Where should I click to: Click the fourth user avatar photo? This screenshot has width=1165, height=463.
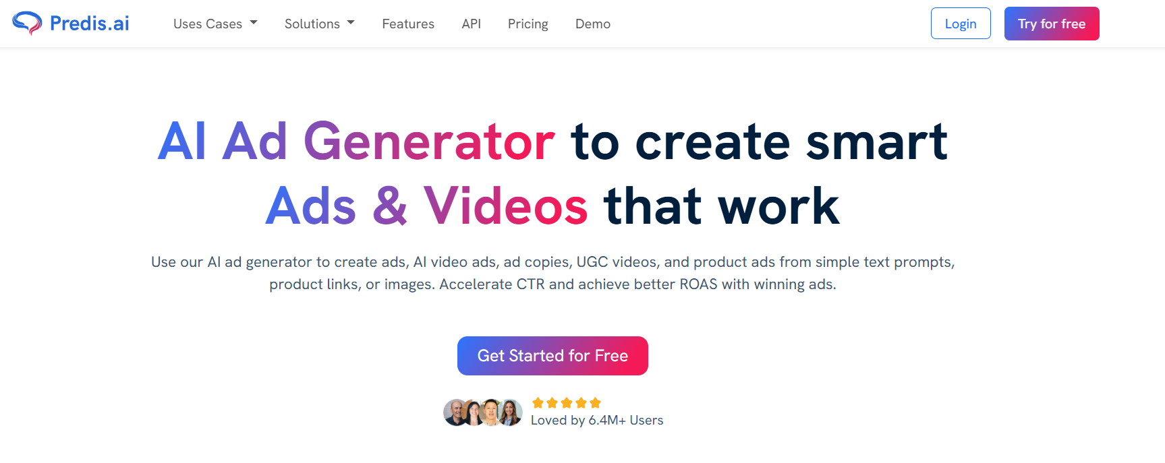click(x=511, y=412)
